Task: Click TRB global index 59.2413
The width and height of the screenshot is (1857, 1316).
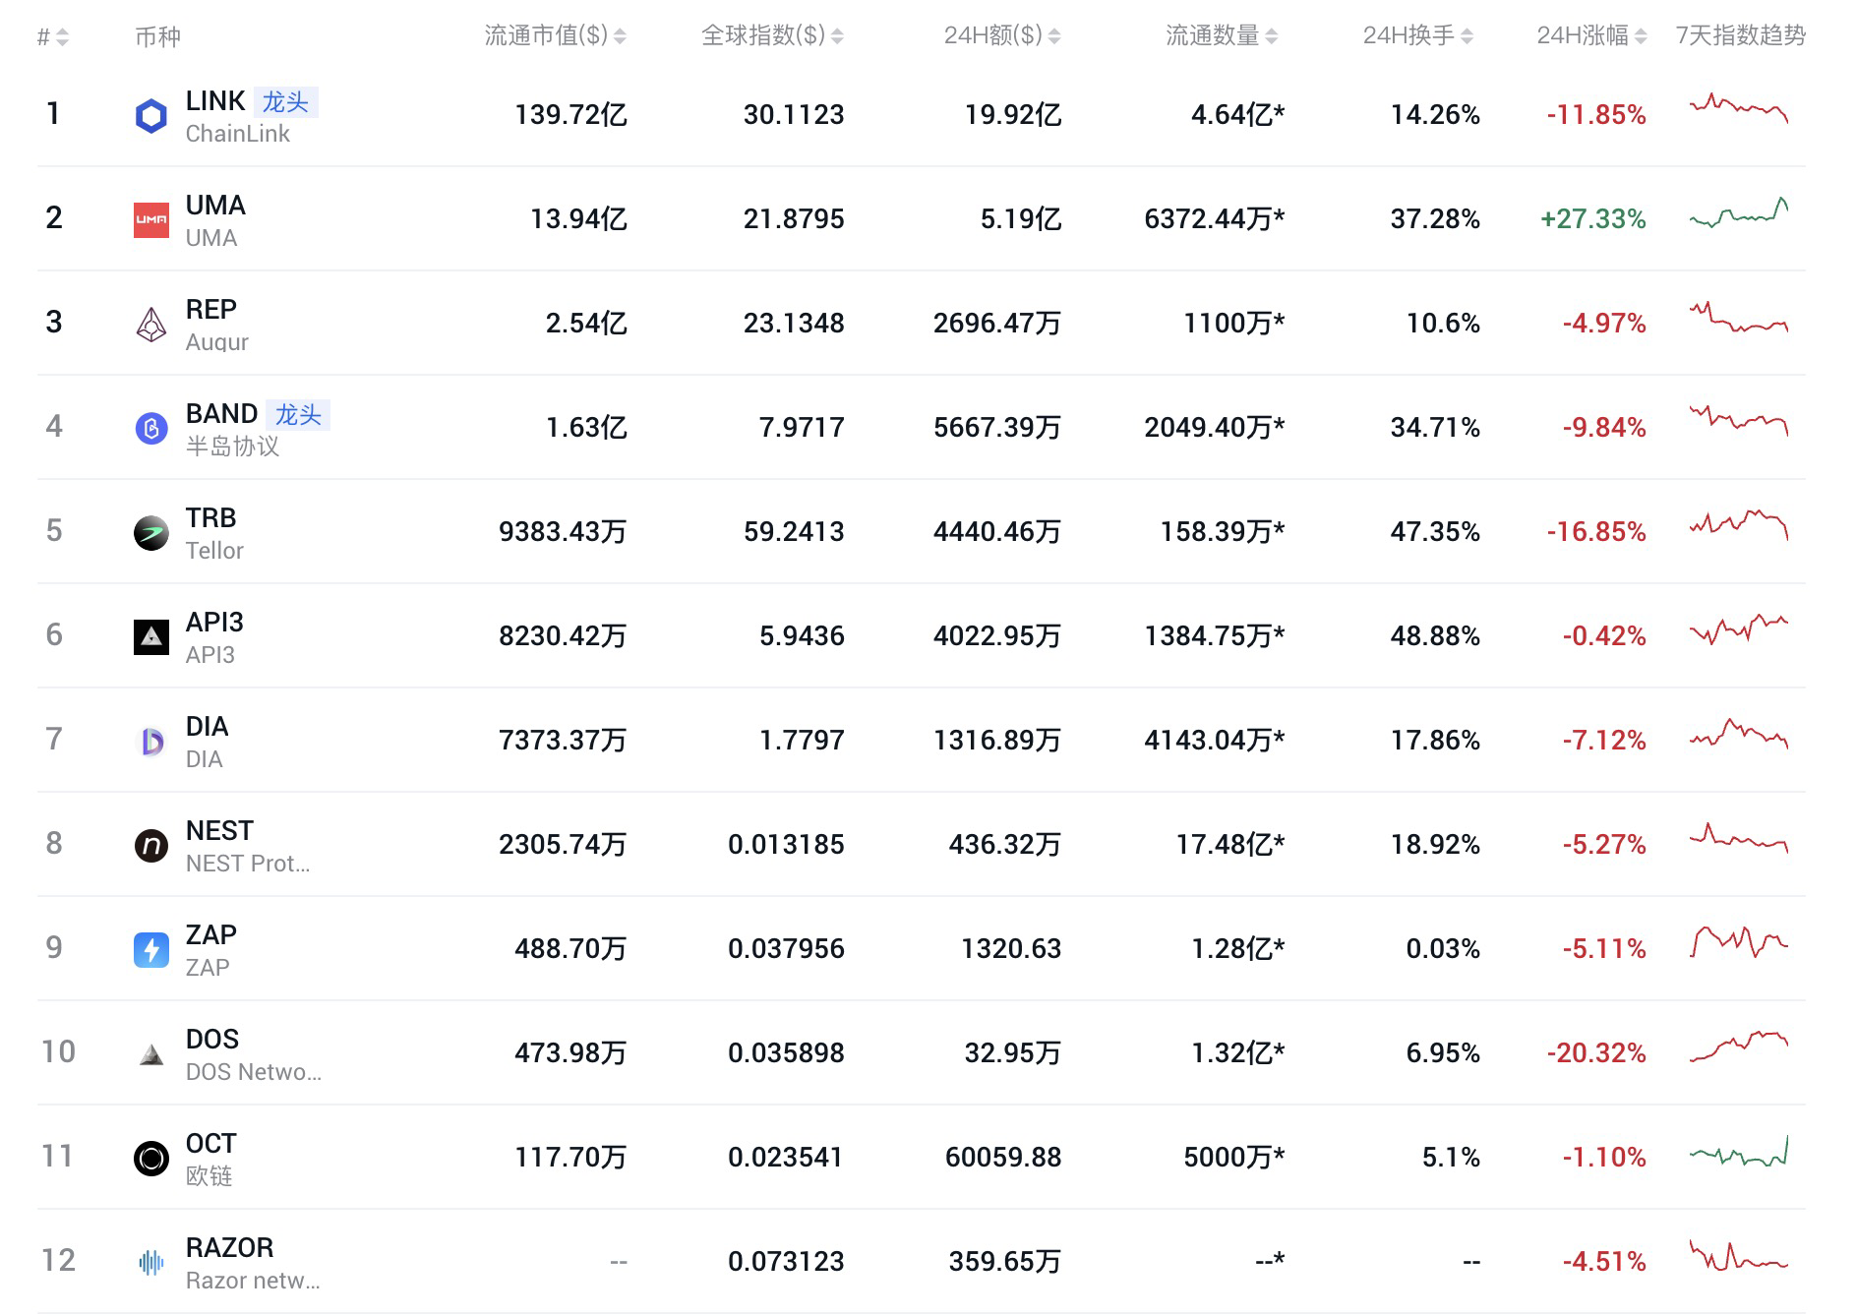Action: coord(794,532)
